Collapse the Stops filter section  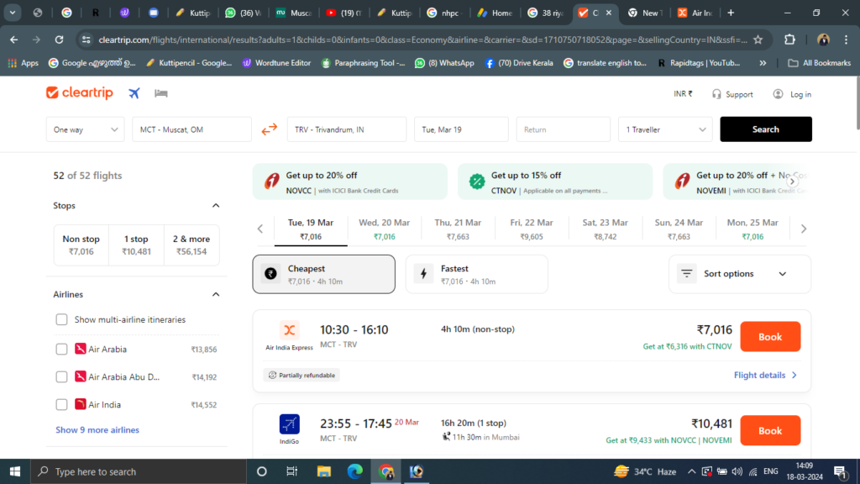click(x=216, y=206)
